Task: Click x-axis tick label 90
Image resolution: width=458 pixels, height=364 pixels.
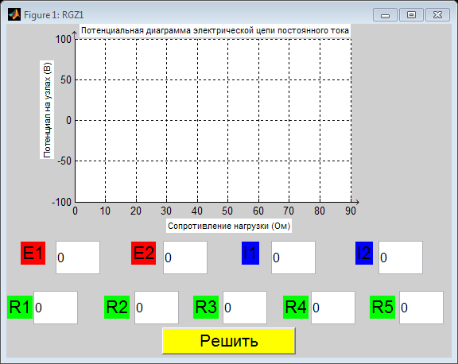Action: pos(351,211)
